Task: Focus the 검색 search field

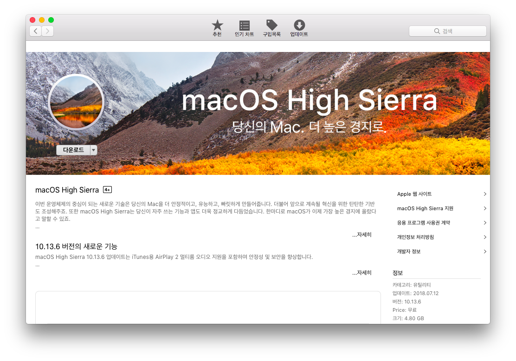Action: pos(447,31)
